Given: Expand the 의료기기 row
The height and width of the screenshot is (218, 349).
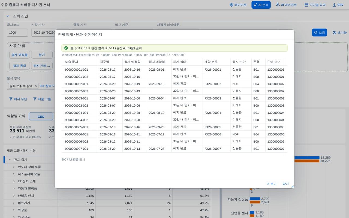Looking at the screenshot, I should 14,203.
